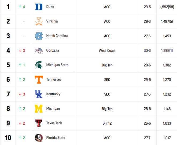The width and height of the screenshot is (177, 145).
Task: Click the red down 3 trend for Kentucky
Action: (x=22, y=94)
